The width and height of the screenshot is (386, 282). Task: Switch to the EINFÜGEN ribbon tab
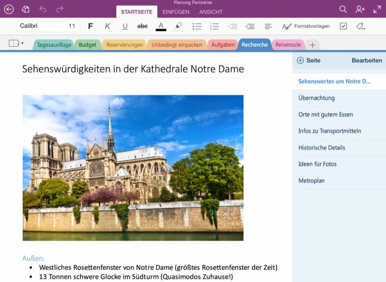(x=176, y=12)
